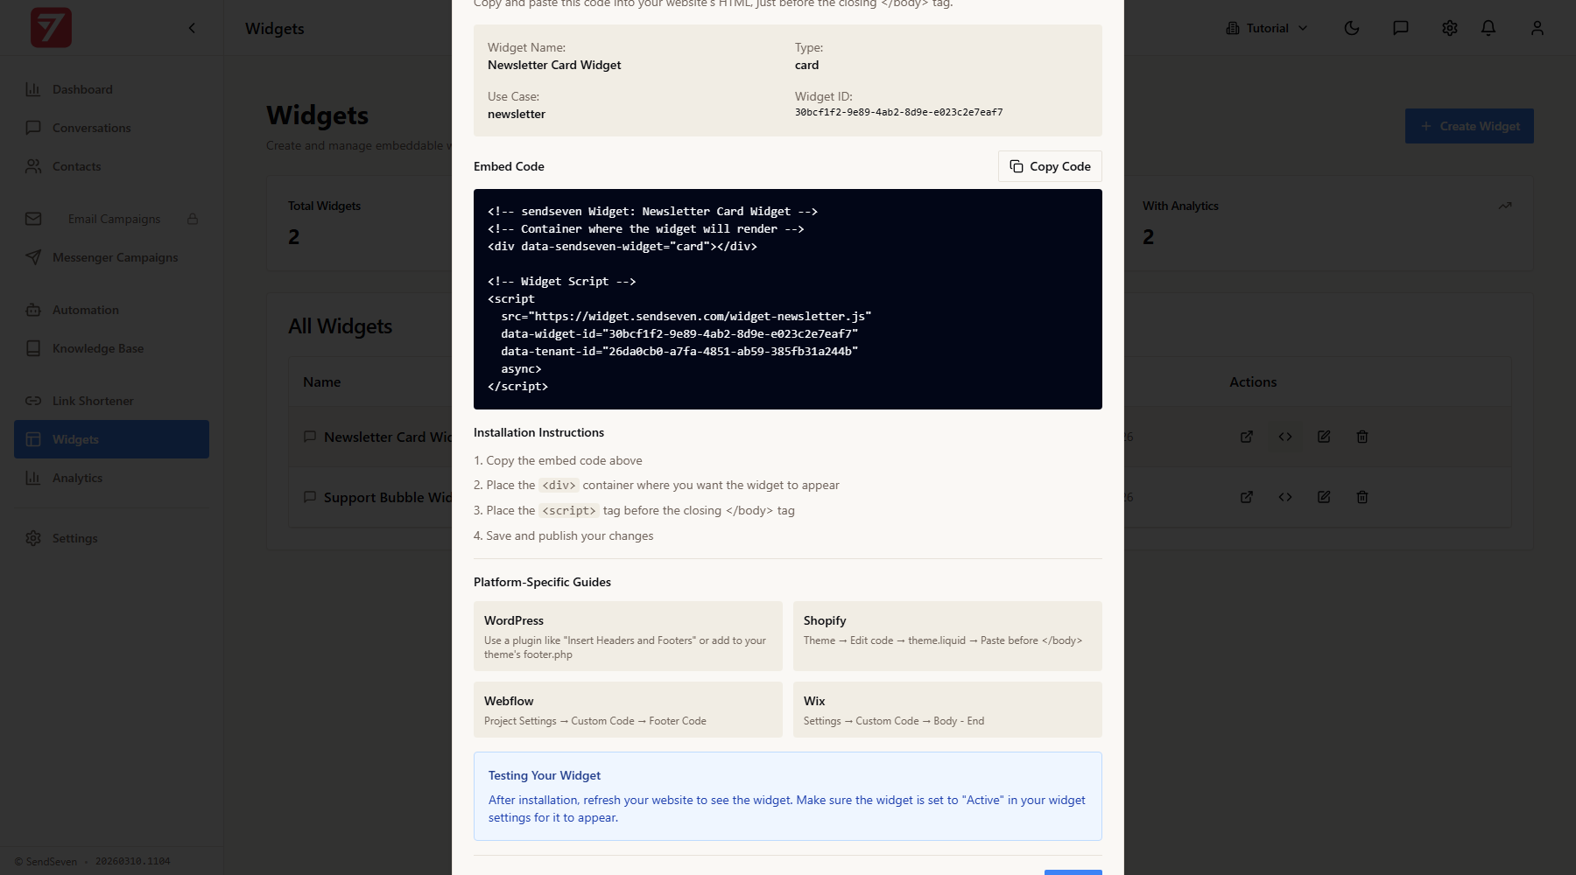The width and height of the screenshot is (1576, 875).
Task: Click the Link Shortener chain icon
Action: point(33,401)
